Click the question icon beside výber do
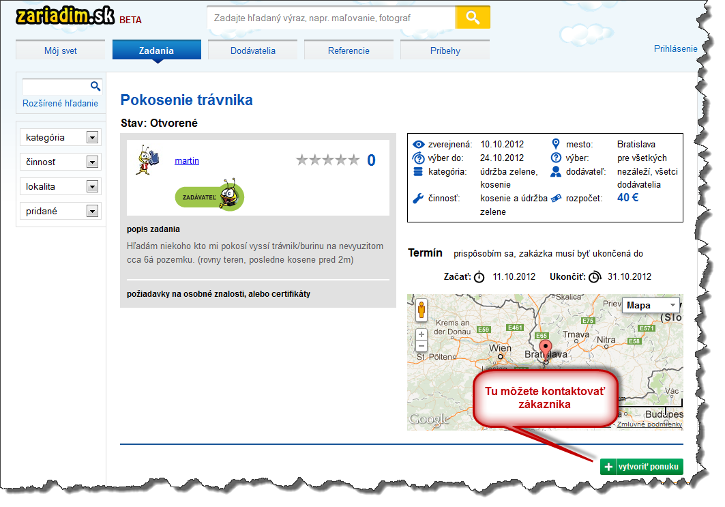This screenshot has height=507, width=725. tap(419, 158)
